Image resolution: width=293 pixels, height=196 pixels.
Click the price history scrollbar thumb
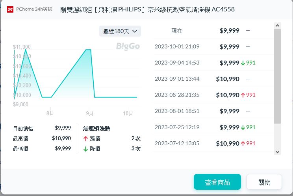pos(277,75)
